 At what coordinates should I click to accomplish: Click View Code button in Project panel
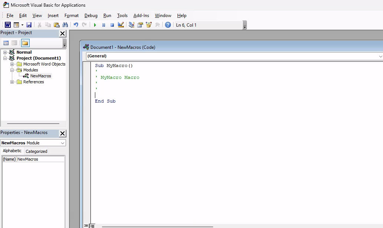6,43
